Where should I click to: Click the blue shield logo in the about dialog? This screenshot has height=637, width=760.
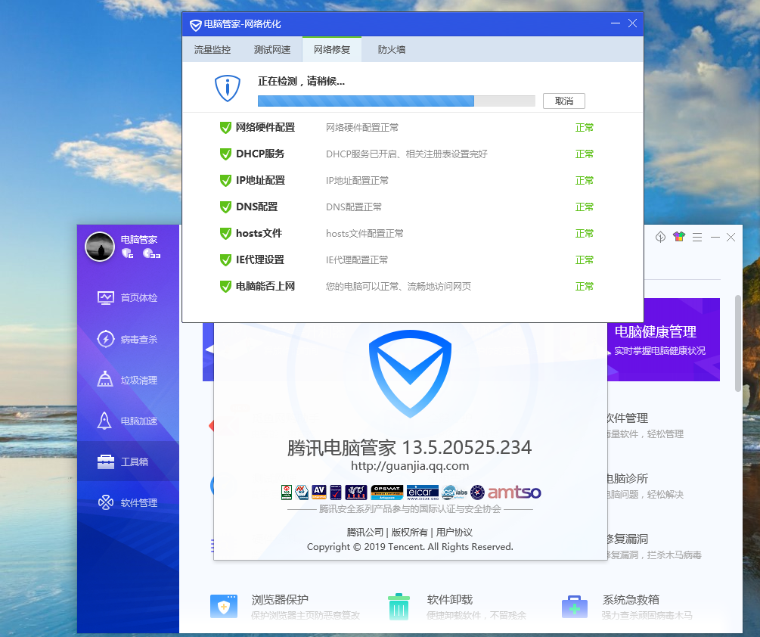click(x=410, y=374)
